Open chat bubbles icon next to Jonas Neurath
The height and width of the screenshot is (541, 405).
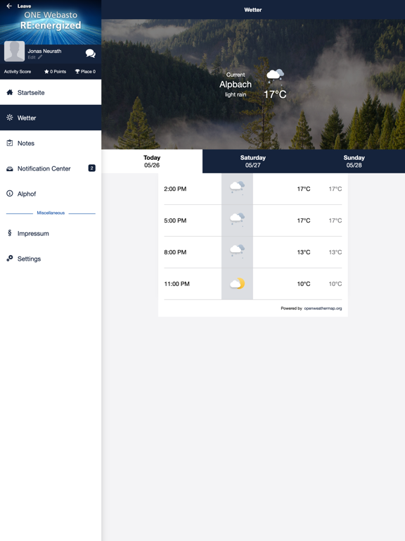[x=90, y=53]
